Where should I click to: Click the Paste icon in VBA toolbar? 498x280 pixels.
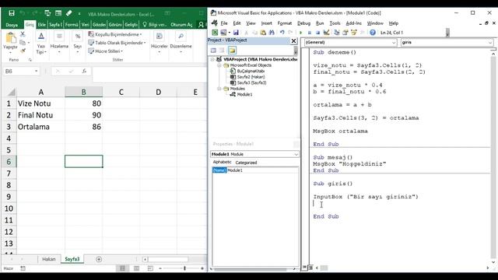tap(263, 33)
